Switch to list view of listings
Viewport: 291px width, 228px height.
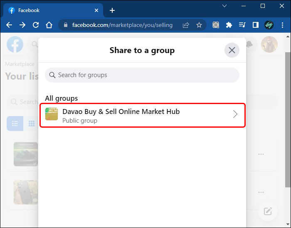coord(15,124)
